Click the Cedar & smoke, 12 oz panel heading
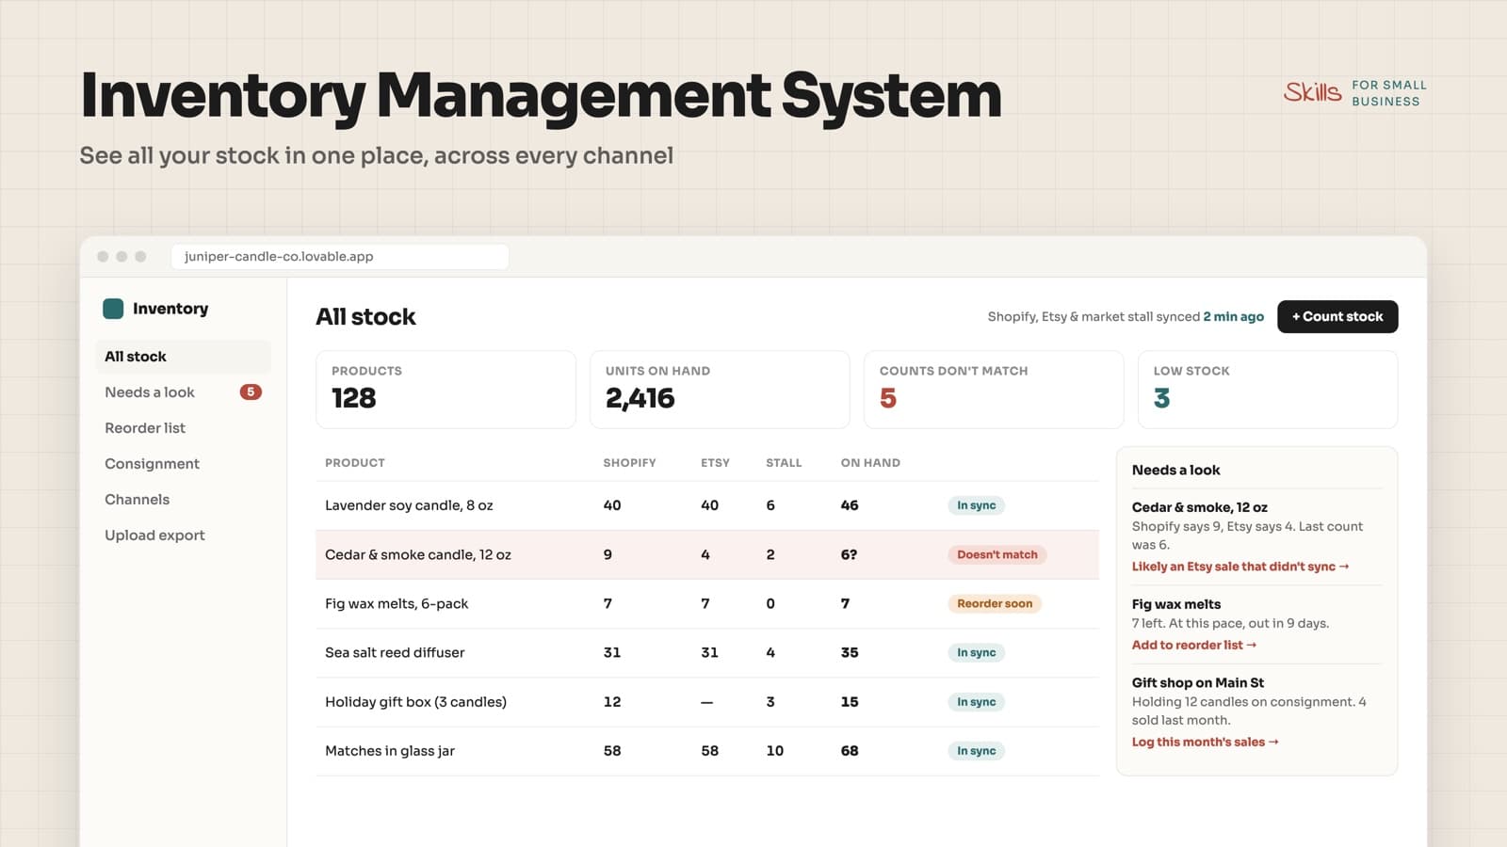1507x847 pixels. (1200, 507)
